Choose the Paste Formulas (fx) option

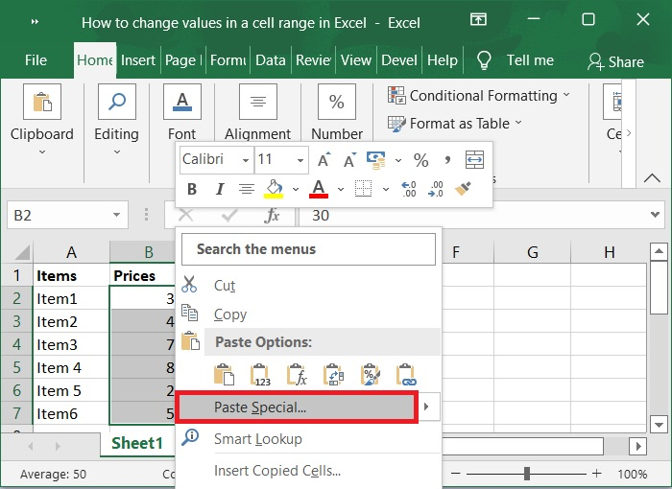(x=297, y=375)
